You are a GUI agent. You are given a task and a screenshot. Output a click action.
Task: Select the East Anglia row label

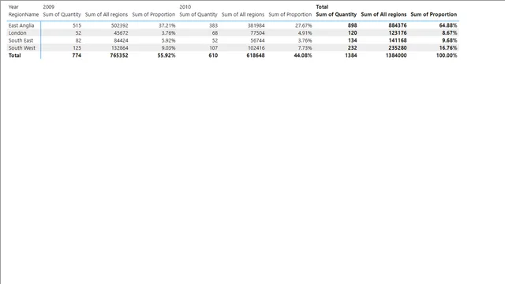point(21,25)
